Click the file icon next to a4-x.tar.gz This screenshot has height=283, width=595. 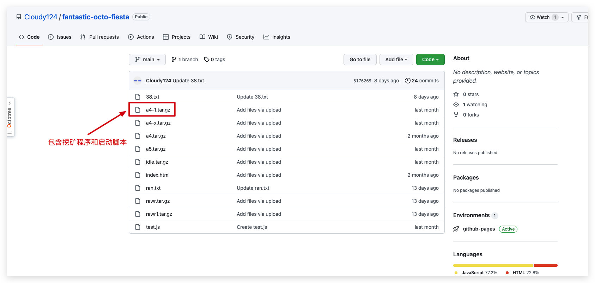point(138,123)
